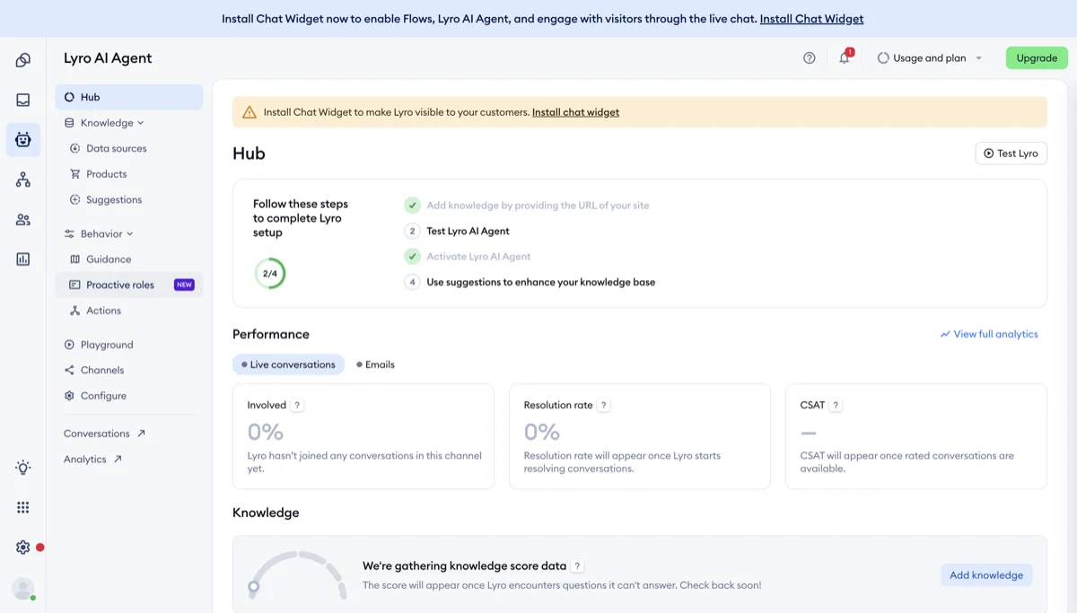The image size is (1077, 613).
Task: Click the Resolution rate help icon
Action: click(604, 405)
